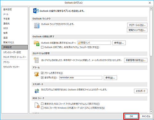Click 参照 button next to startup folder
Viewport: 154px width, 120px height.
[x=119, y=43]
